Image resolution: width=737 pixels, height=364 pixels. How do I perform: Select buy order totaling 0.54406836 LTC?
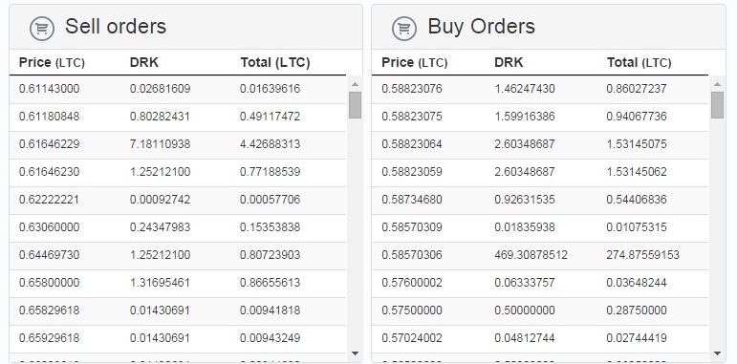[x=540, y=200]
